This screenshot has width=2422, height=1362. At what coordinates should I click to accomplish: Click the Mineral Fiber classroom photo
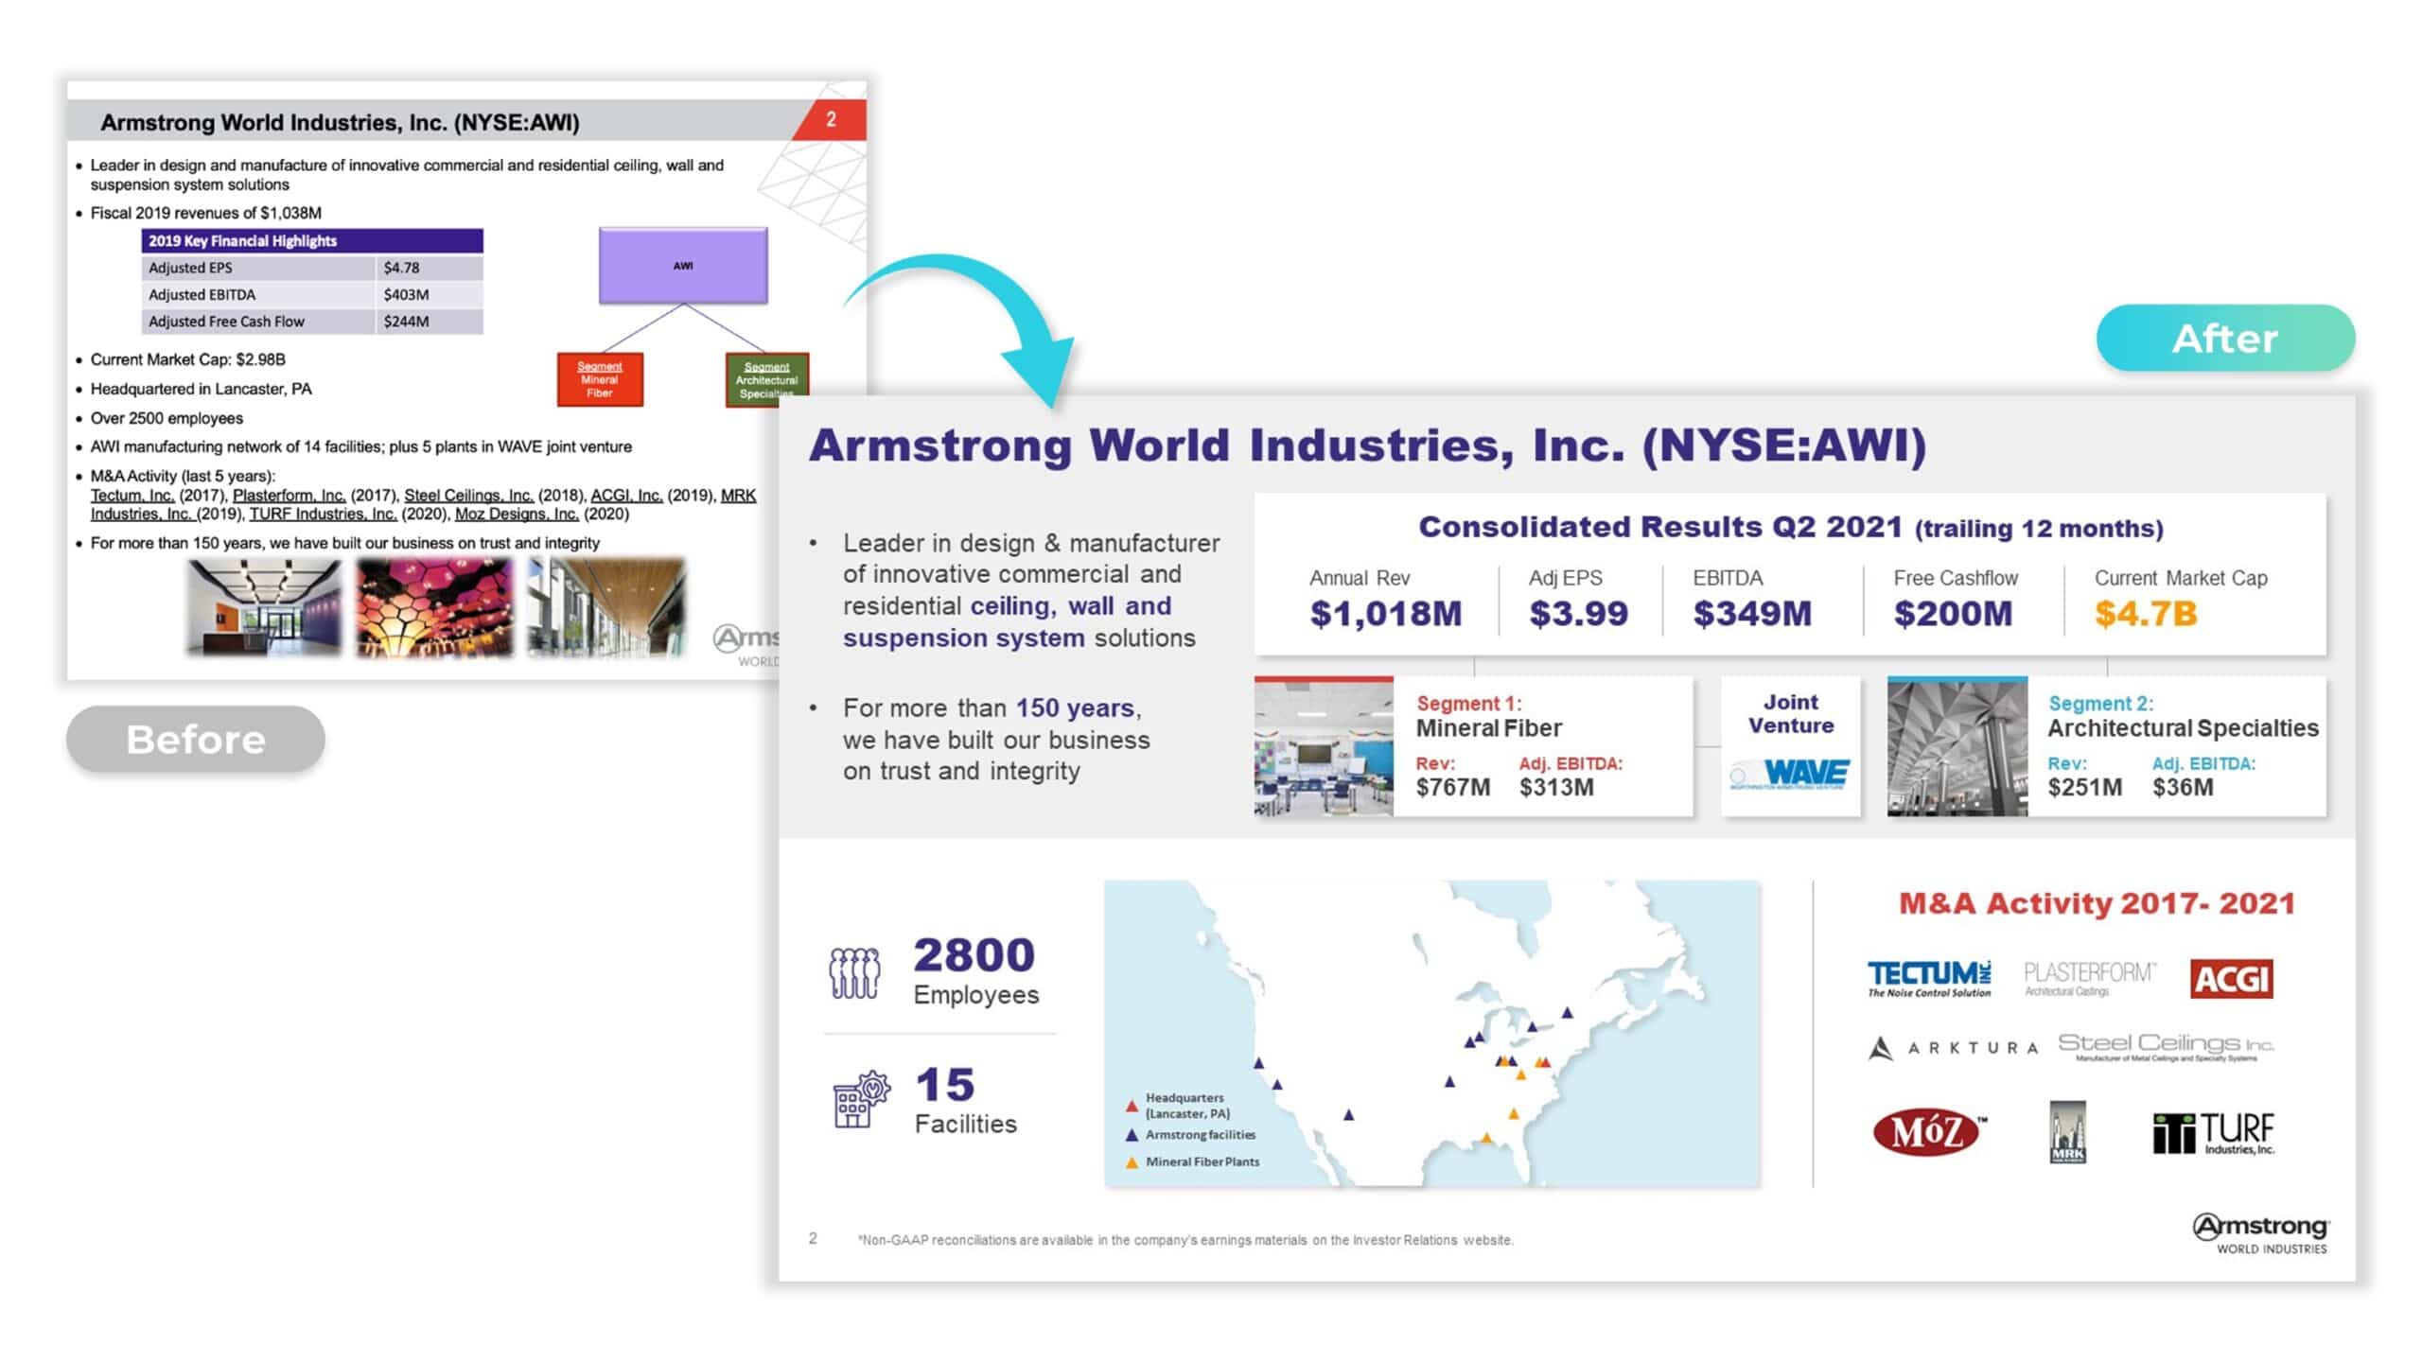click(x=1324, y=747)
